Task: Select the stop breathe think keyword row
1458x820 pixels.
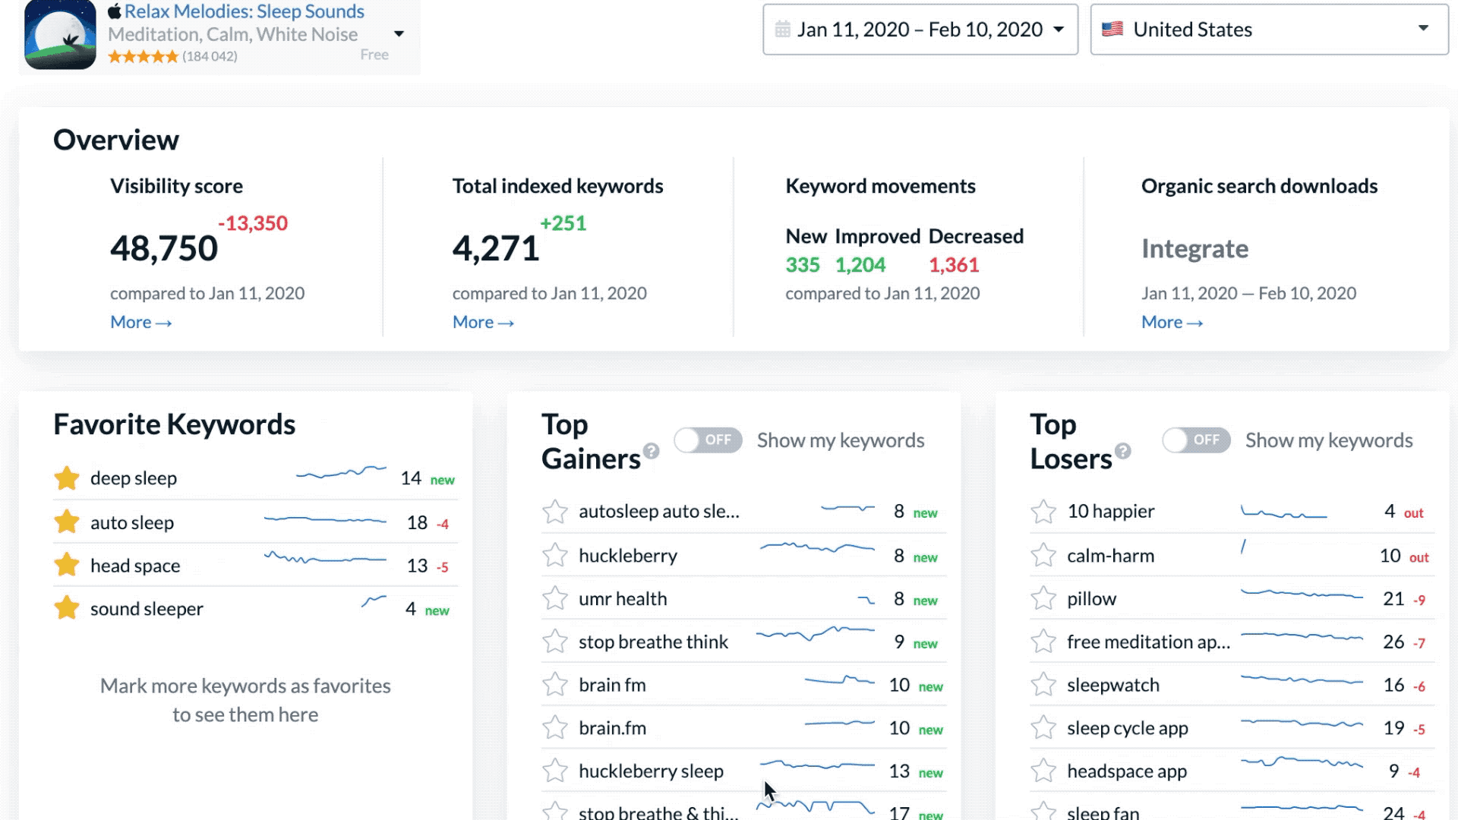Action: 653,642
